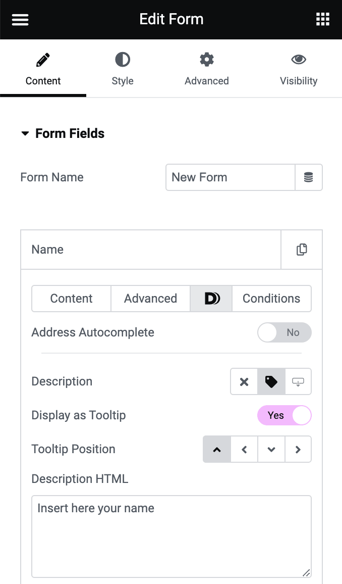Open the Style tab

pos(123,68)
